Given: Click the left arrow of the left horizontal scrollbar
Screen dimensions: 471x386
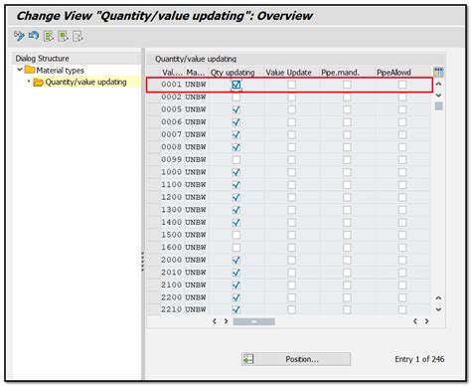Looking at the screenshot, I should tap(215, 321).
